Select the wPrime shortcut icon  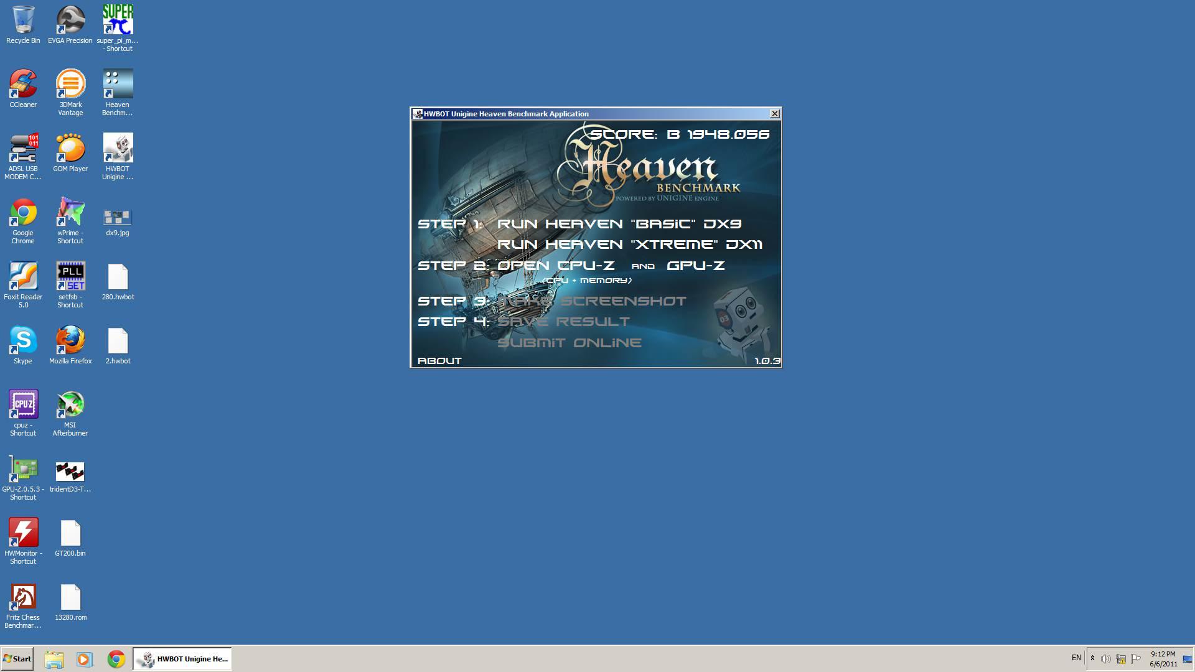[x=70, y=221]
